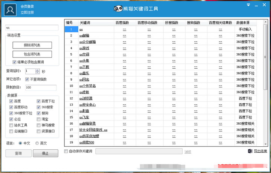Open keyword qq个性签名 in row 10
271x173 pixels.
(87, 86)
